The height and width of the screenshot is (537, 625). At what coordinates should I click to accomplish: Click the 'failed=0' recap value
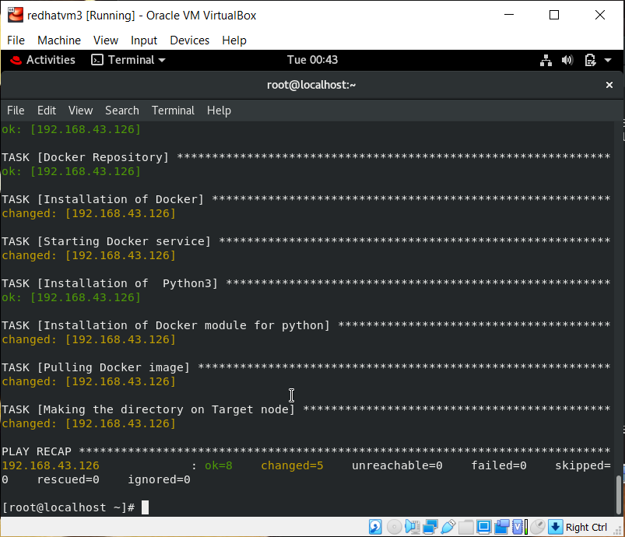coord(499,465)
